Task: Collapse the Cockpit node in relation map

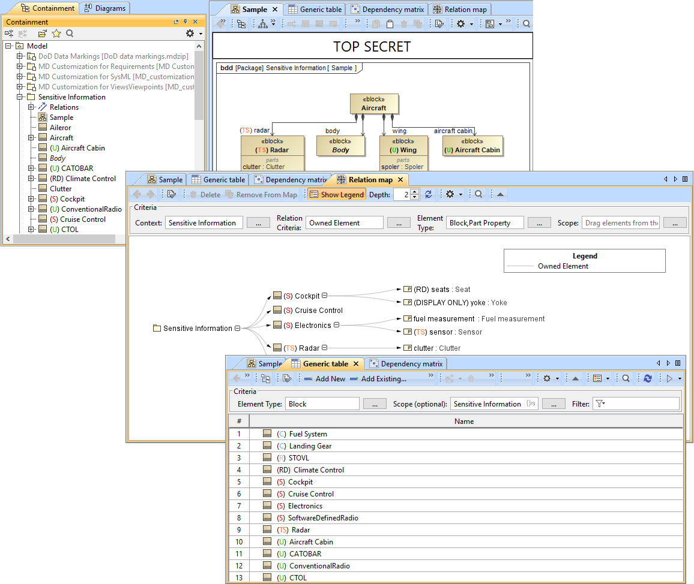Action: click(x=325, y=296)
